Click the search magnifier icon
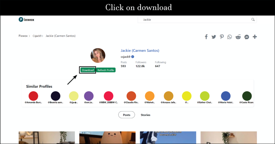The height and width of the screenshot is (144, 275). coord(253,20)
